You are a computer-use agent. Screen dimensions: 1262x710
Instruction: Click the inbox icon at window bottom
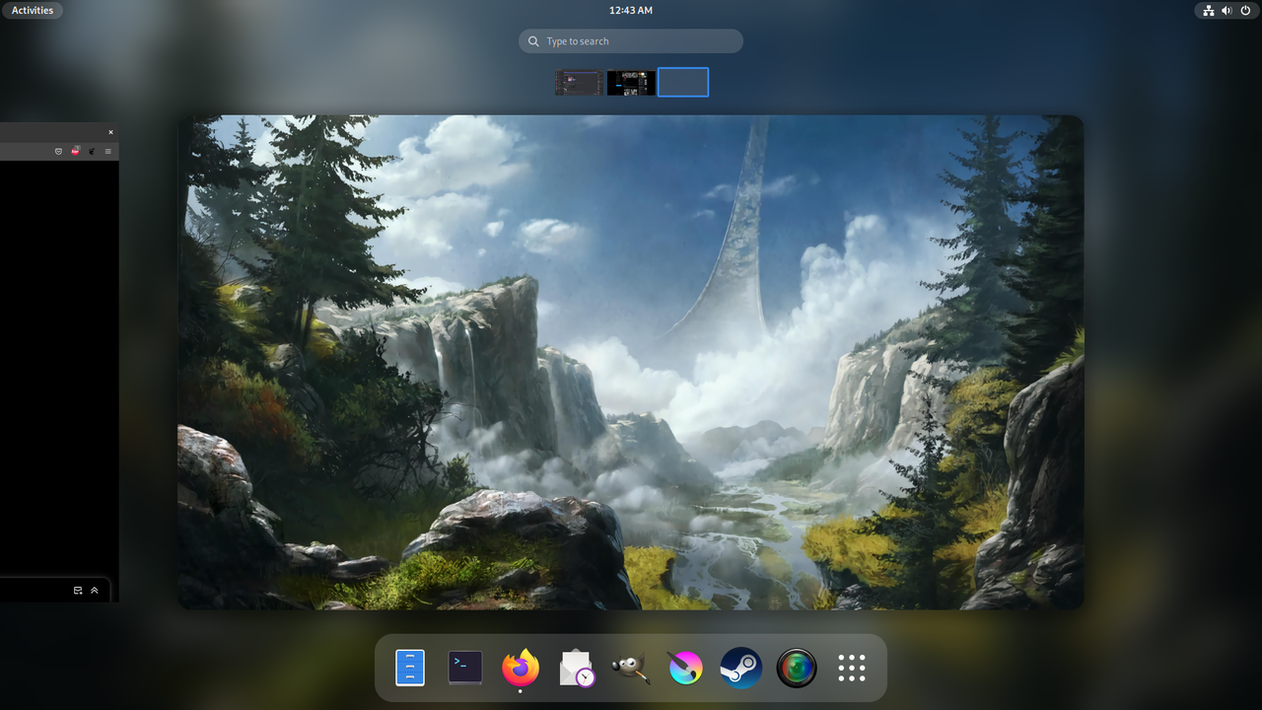tap(78, 591)
